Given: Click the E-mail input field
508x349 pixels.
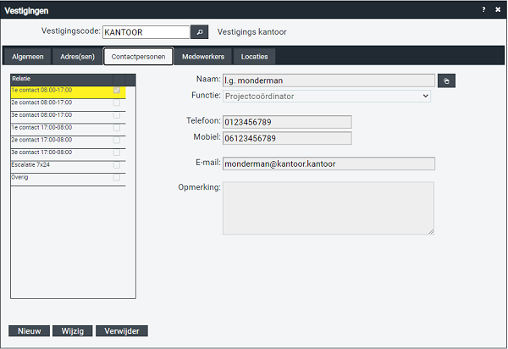Looking at the screenshot, I should (329, 164).
